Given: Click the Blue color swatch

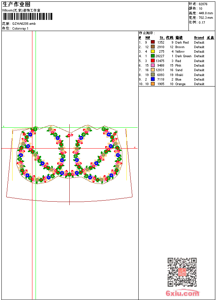Looking at the screenshot, I should click(x=153, y=79).
